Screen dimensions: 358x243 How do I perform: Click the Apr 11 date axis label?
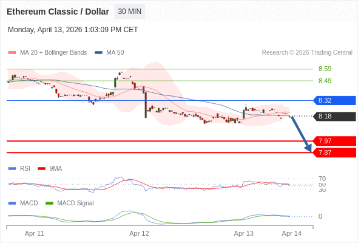click(x=35, y=234)
